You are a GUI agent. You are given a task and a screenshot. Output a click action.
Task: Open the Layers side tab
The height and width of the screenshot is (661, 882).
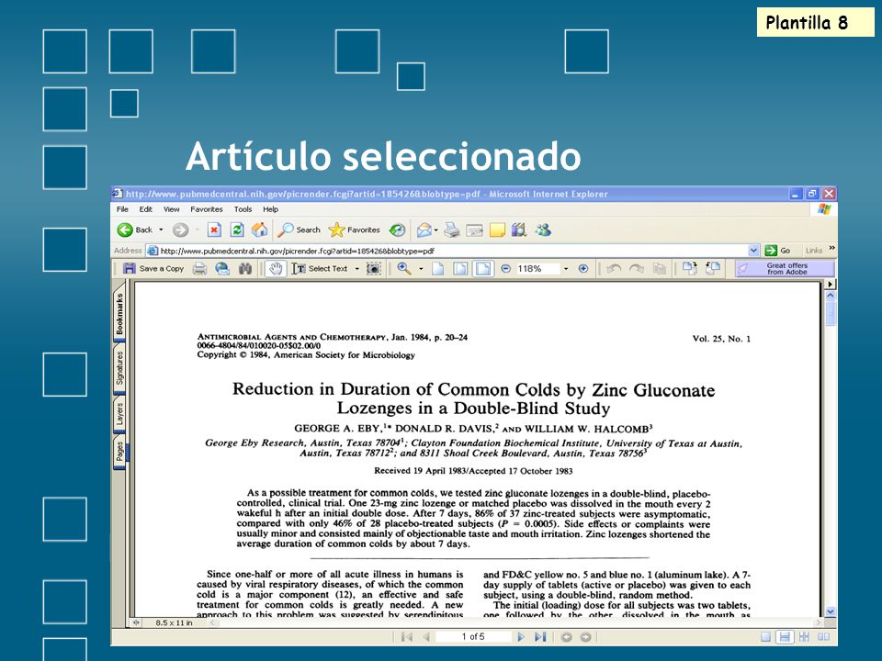click(119, 414)
